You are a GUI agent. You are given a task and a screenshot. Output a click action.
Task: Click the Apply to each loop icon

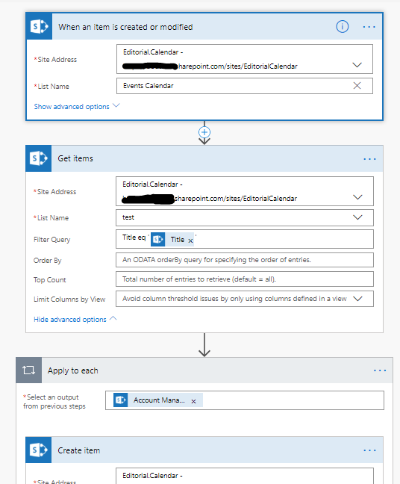point(28,370)
